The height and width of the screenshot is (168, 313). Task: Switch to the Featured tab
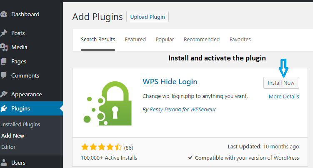coord(135,40)
